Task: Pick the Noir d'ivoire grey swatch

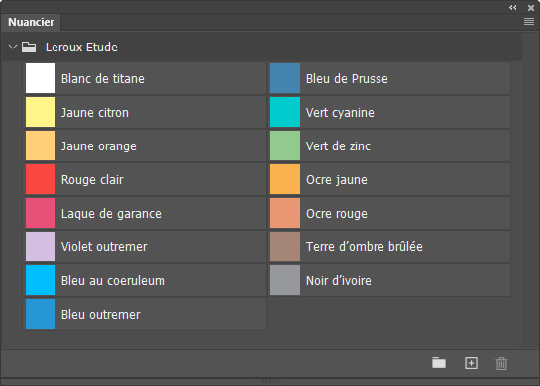Action: point(285,280)
